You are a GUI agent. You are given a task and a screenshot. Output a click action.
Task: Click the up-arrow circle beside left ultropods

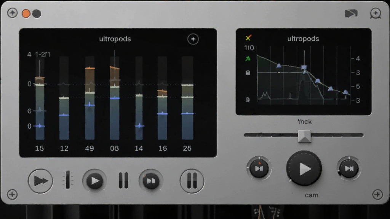tap(193, 39)
